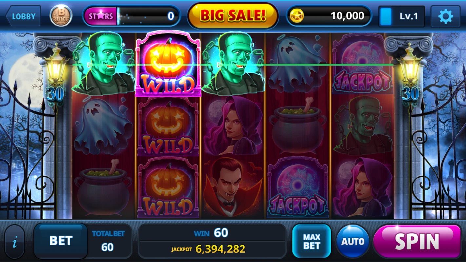466x262 pixels.
Task: Tap the gold star coin icon
Action: point(297,16)
